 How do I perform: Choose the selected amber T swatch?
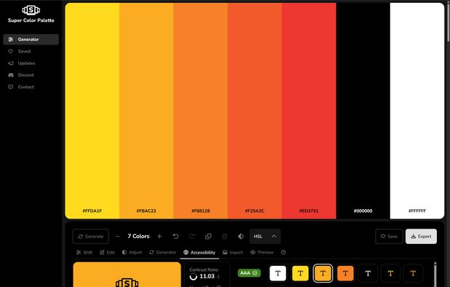(323, 273)
